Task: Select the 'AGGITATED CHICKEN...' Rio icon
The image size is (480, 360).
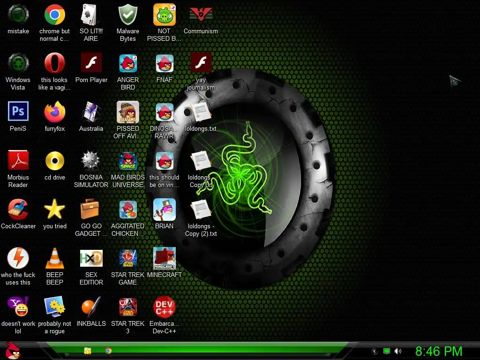Action: click(128, 210)
